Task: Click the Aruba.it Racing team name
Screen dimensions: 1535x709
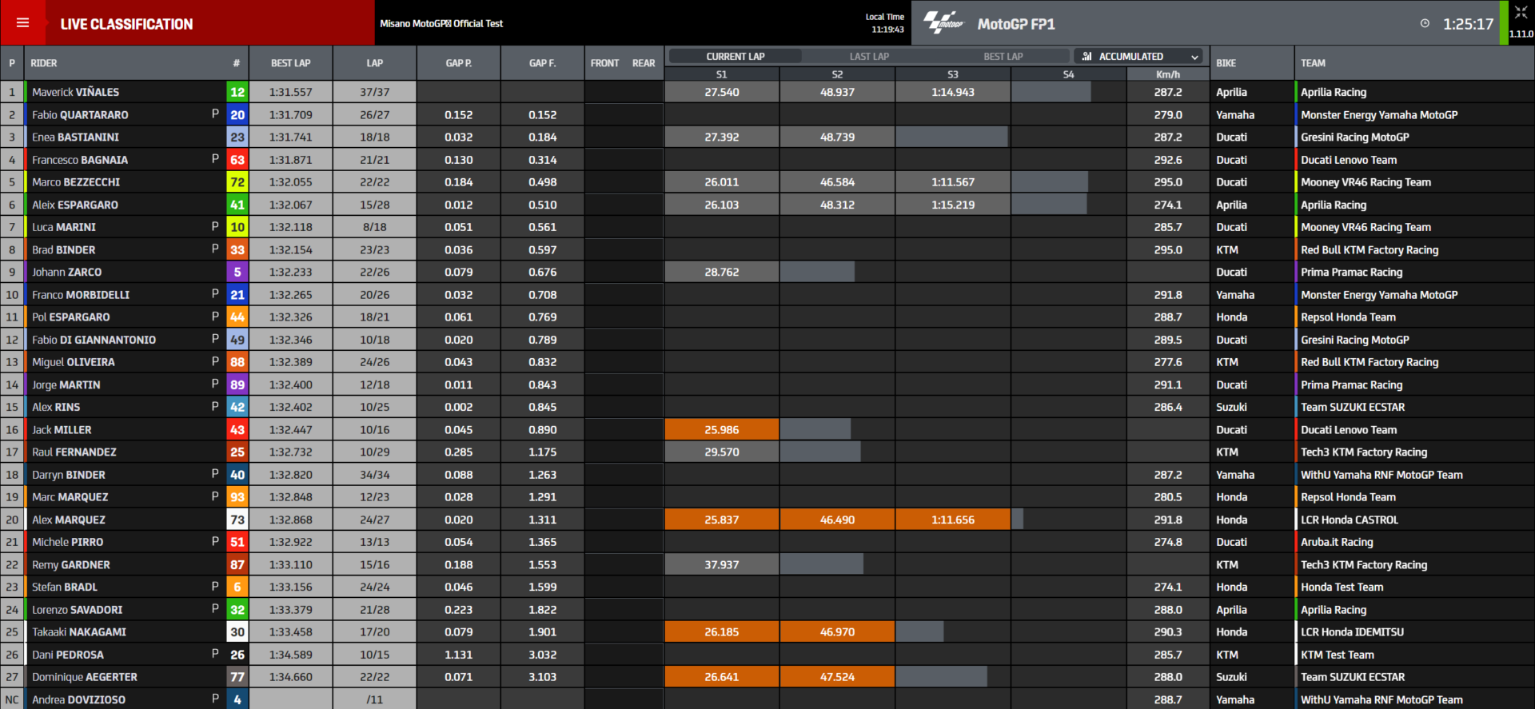Action: pyautogui.click(x=1337, y=542)
